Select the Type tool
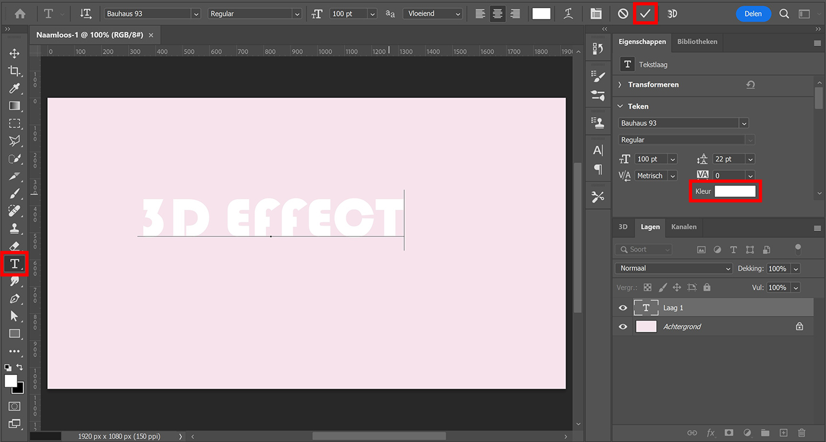The image size is (826, 442). click(x=14, y=264)
